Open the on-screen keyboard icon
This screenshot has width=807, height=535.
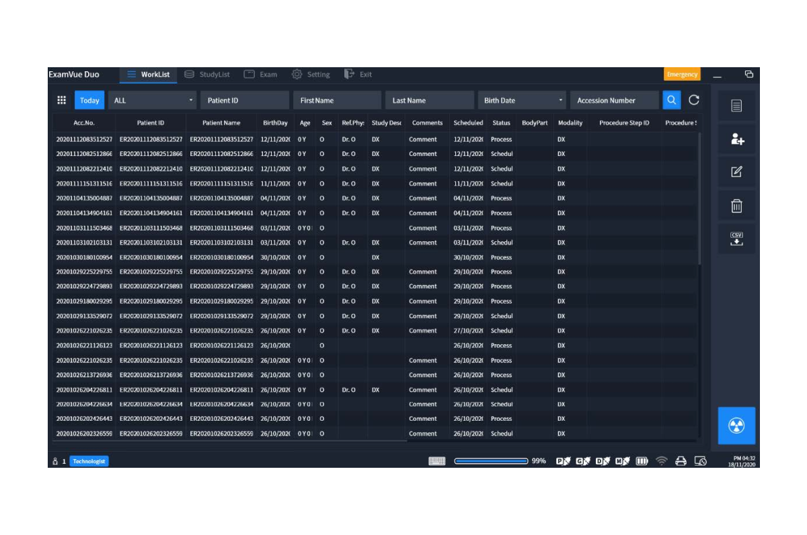tap(437, 461)
